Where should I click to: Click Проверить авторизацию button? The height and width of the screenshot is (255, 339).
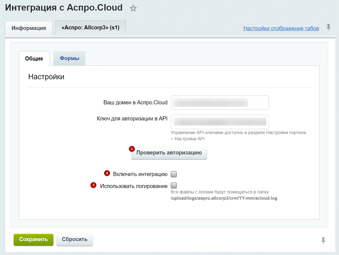click(169, 153)
